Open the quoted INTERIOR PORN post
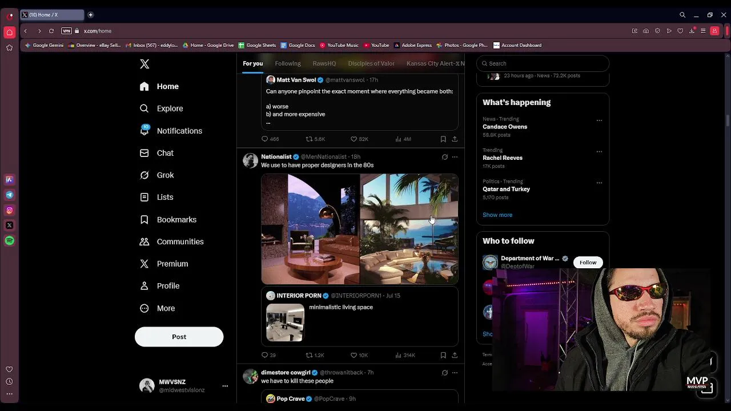731x411 pixels. tap(360, 316)
